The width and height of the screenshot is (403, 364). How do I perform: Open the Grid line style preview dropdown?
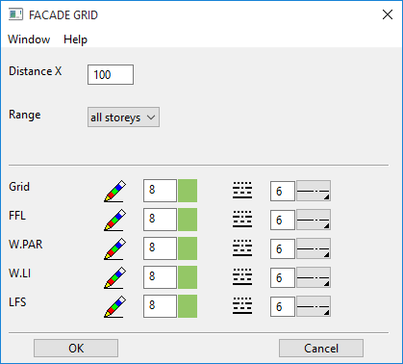tap(314, 191)
